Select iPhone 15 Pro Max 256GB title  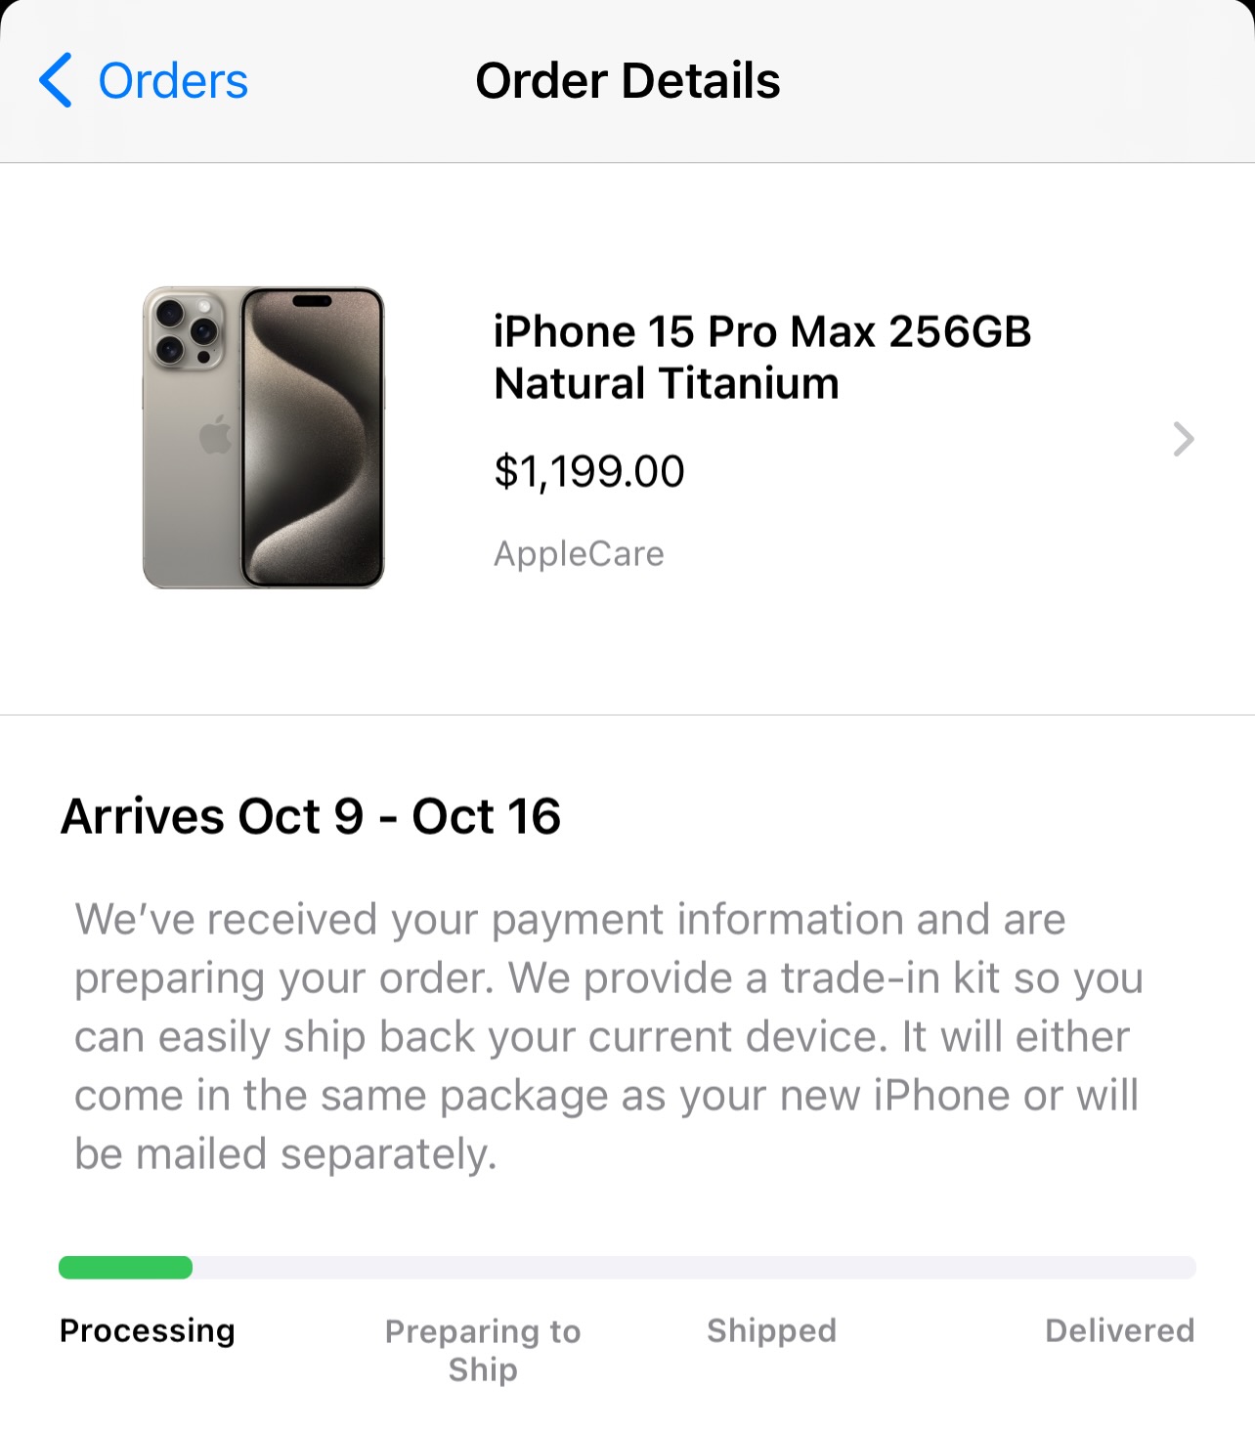pyautogui.click(x=762, y=331)
